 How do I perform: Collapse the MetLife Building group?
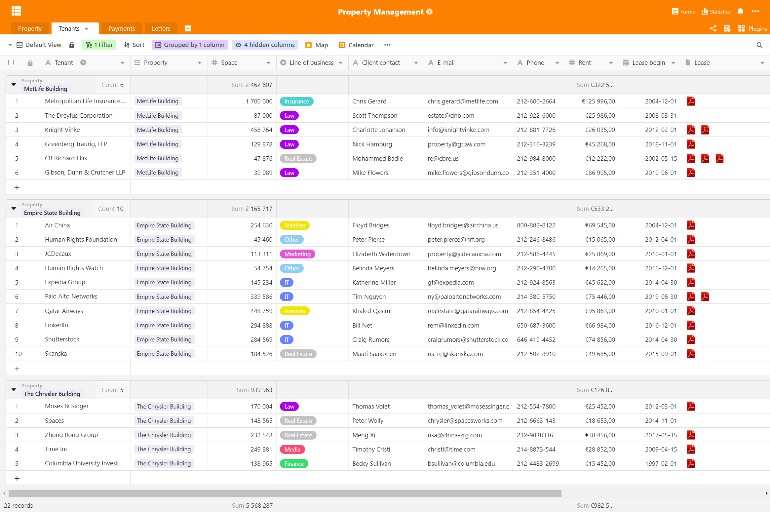14,85
